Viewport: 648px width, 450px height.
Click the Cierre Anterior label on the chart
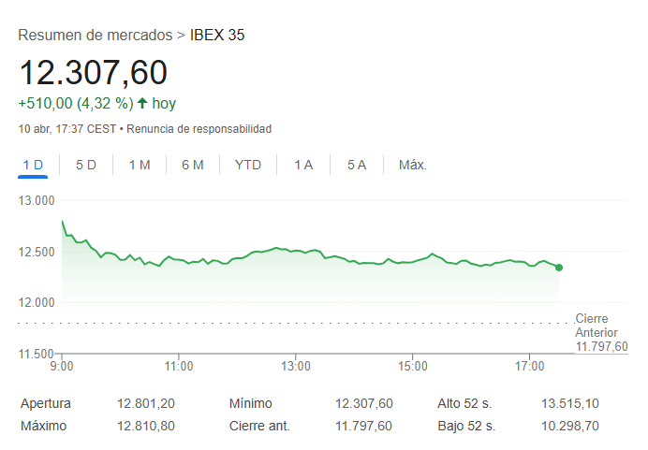596,325
